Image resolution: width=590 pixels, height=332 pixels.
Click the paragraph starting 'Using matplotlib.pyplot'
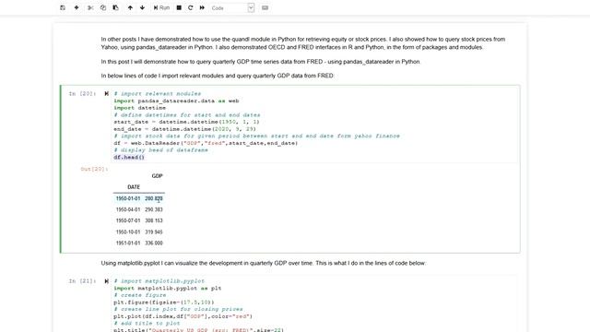263,263
